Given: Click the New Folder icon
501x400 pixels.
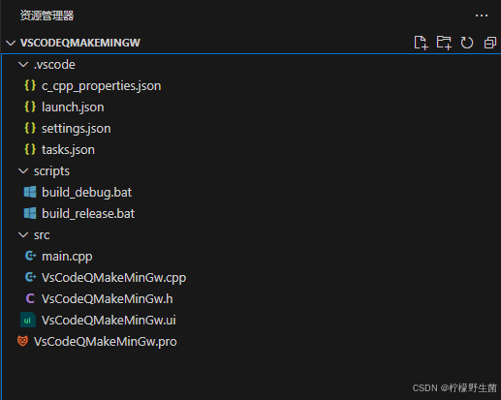Looking at the screenshot, I should point(444,43).
